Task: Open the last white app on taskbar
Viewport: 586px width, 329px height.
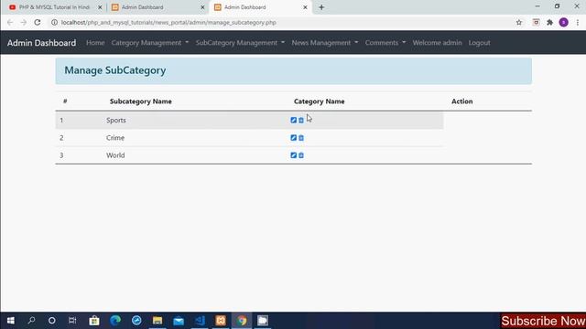Action: point(263,321)
